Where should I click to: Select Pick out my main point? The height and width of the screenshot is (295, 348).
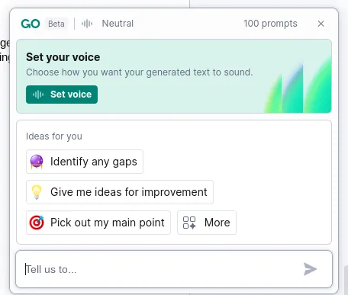point(98,223)
